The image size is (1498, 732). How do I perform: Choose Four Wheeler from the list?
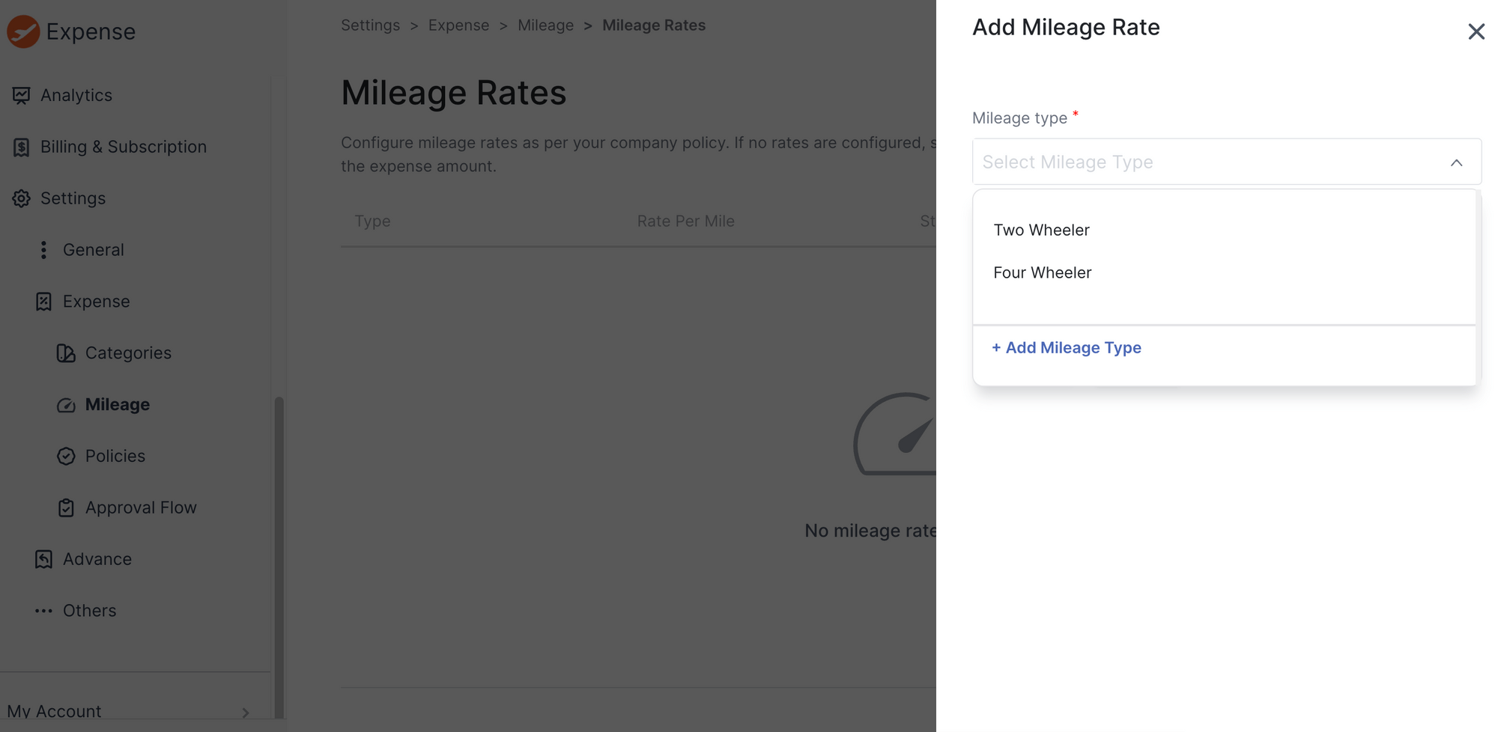[1042, 272]
